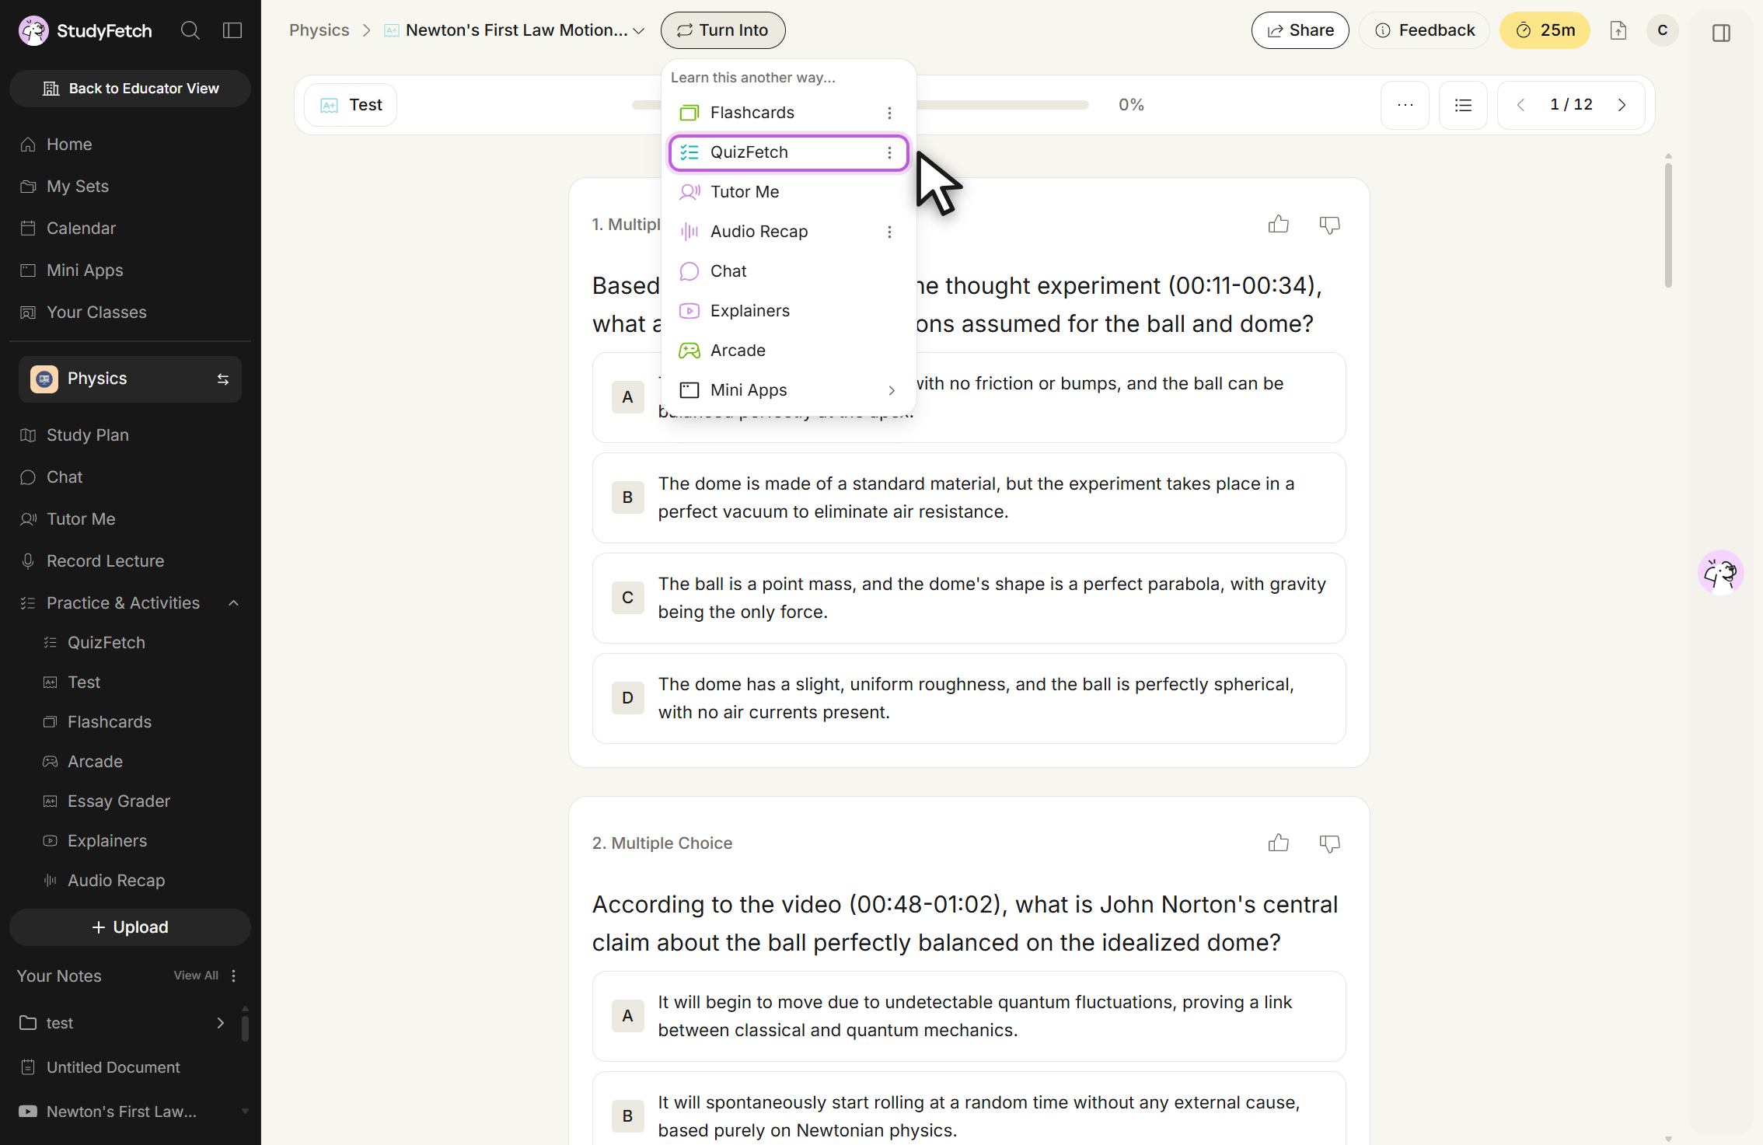
Task: Click the Upload button
Action: (130, 927)
